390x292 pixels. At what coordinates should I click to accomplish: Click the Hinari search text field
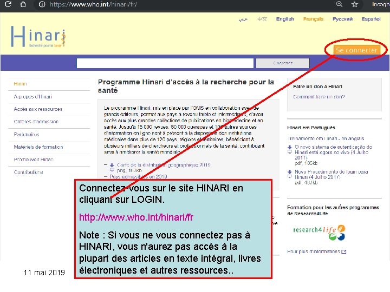click(x=165, y=63)
